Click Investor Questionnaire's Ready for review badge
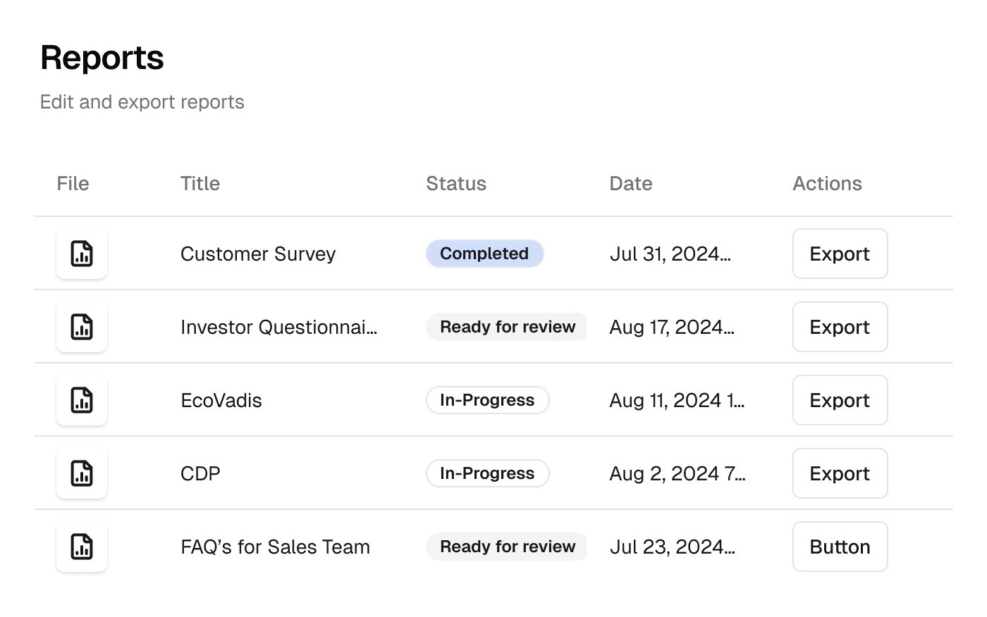Screen dimensions: 987x617 point(507,327)
